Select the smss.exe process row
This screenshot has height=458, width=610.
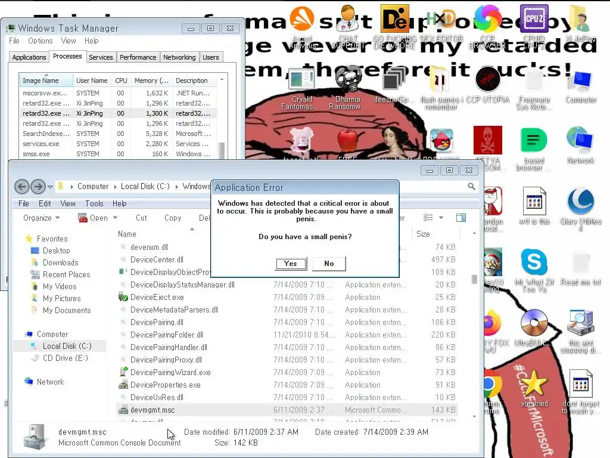pyautogui.click(x=118, y=154)
